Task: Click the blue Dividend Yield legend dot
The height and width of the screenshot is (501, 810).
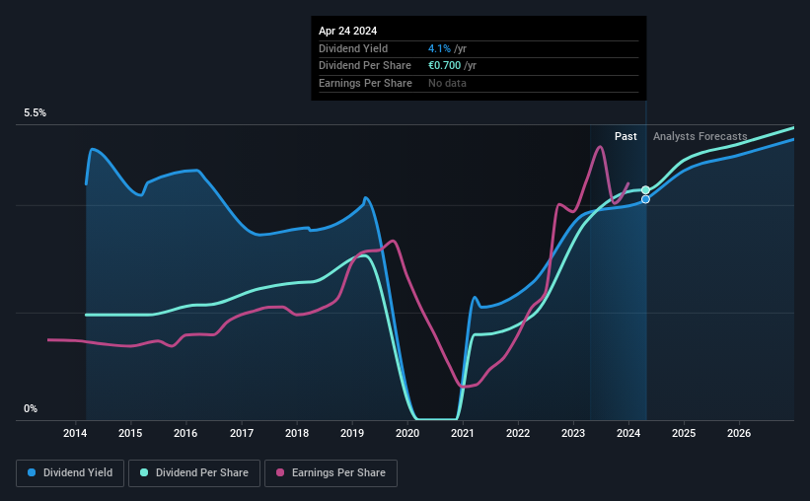Action: click(x=32, y=472)
